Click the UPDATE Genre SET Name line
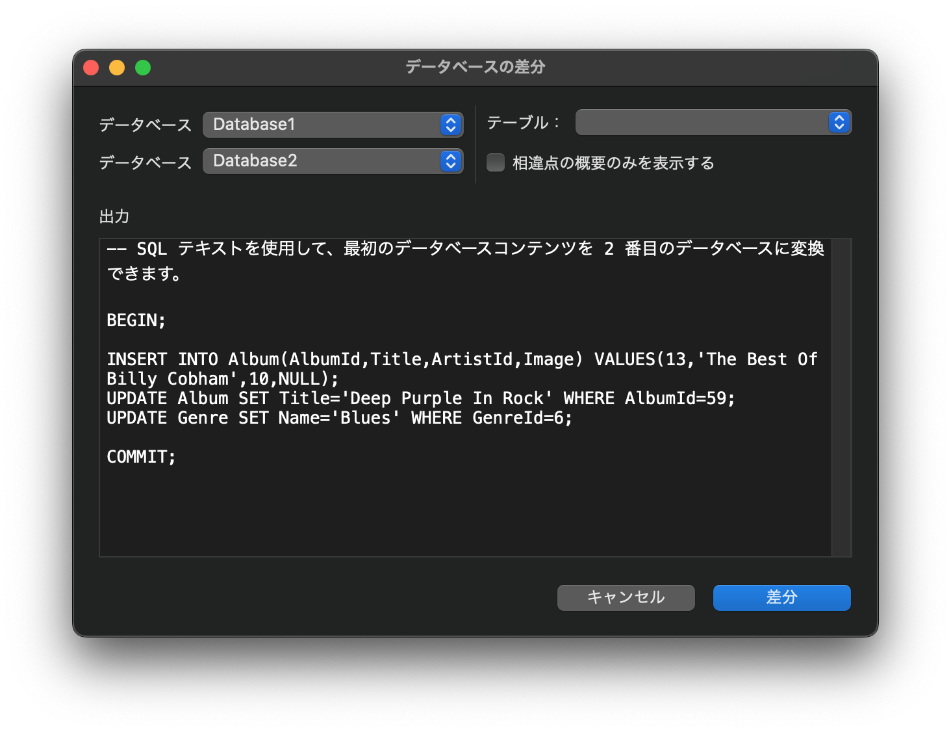 (339, 418)
